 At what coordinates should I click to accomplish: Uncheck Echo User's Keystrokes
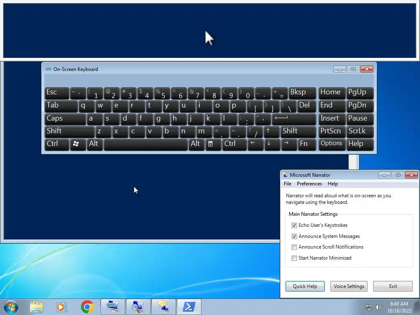[x=294, y=225]
